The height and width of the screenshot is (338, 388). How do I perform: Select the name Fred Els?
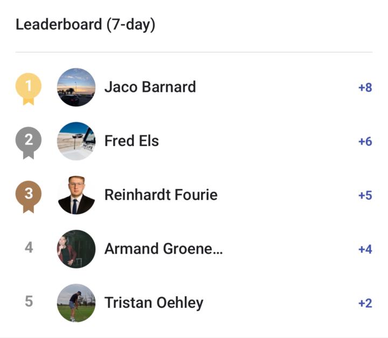coord(131,141)
